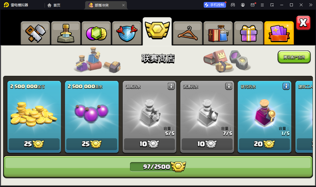This screenshot has height=187, width=316.
Task: Purchase 研究药水 for 20 medals
Action: (x=264, y=144)
